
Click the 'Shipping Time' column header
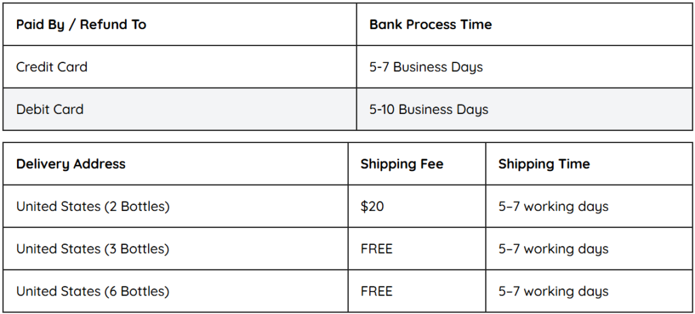pos(589,164)
